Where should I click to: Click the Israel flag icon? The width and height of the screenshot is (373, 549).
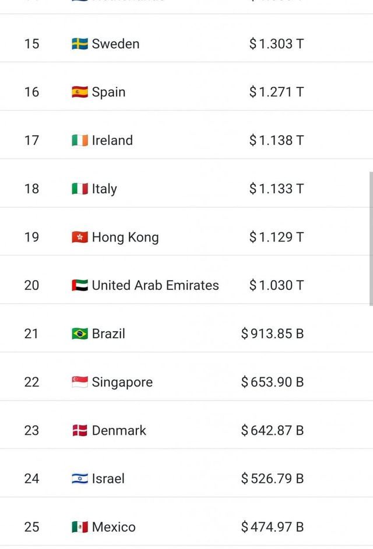click(80, 479)
